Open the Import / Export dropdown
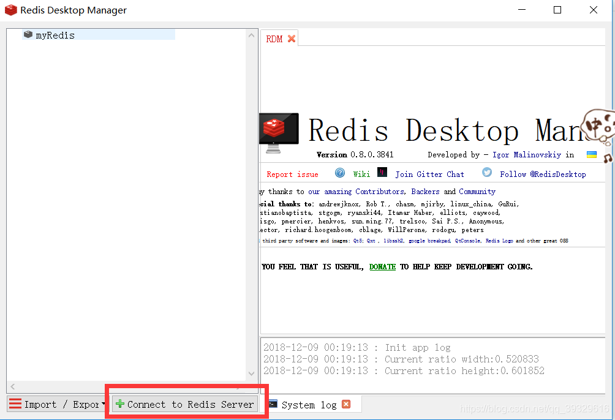The height and width of the screenshot is (420, 615). [57, 404]
